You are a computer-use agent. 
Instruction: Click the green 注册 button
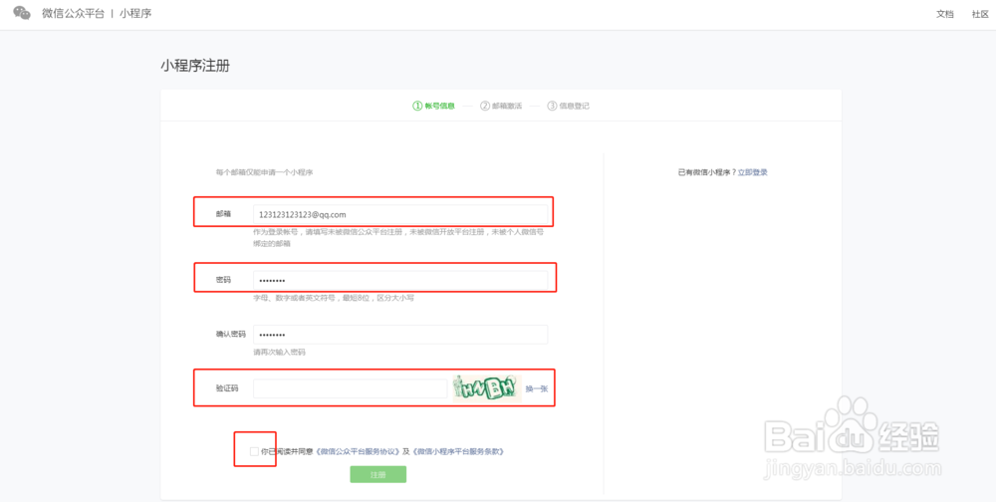377,475
